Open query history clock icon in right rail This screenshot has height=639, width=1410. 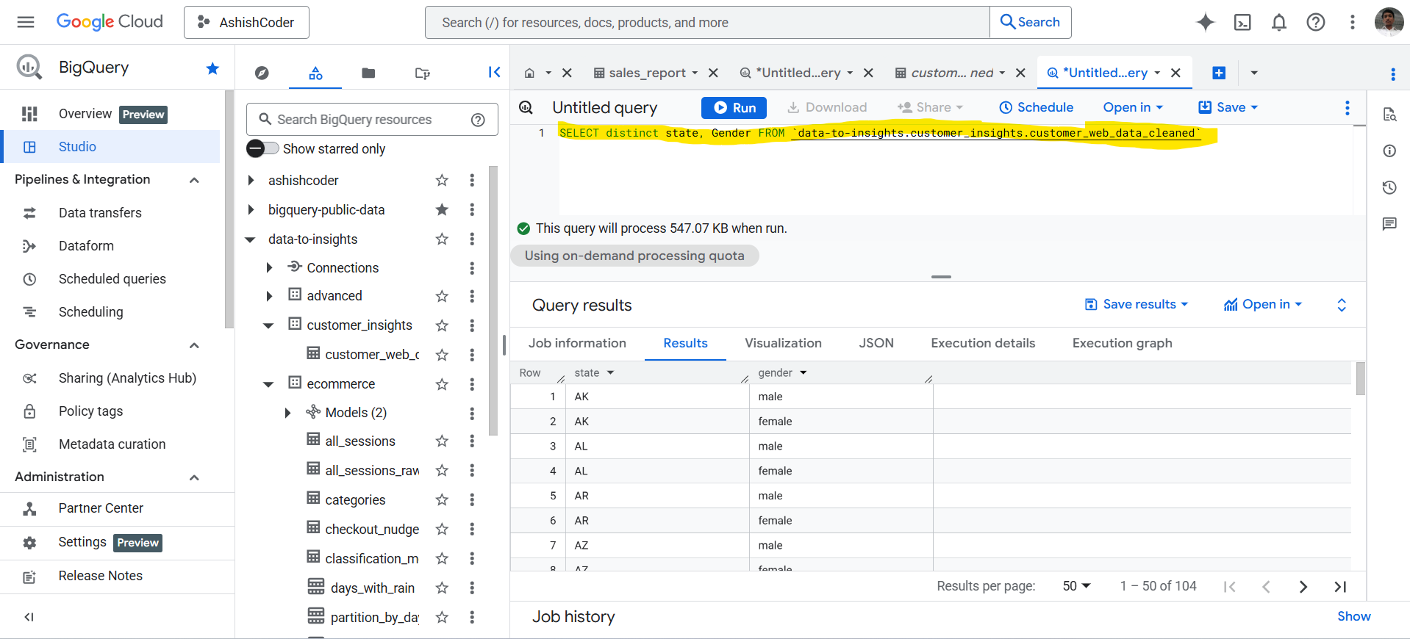(x=1389, y=187)
